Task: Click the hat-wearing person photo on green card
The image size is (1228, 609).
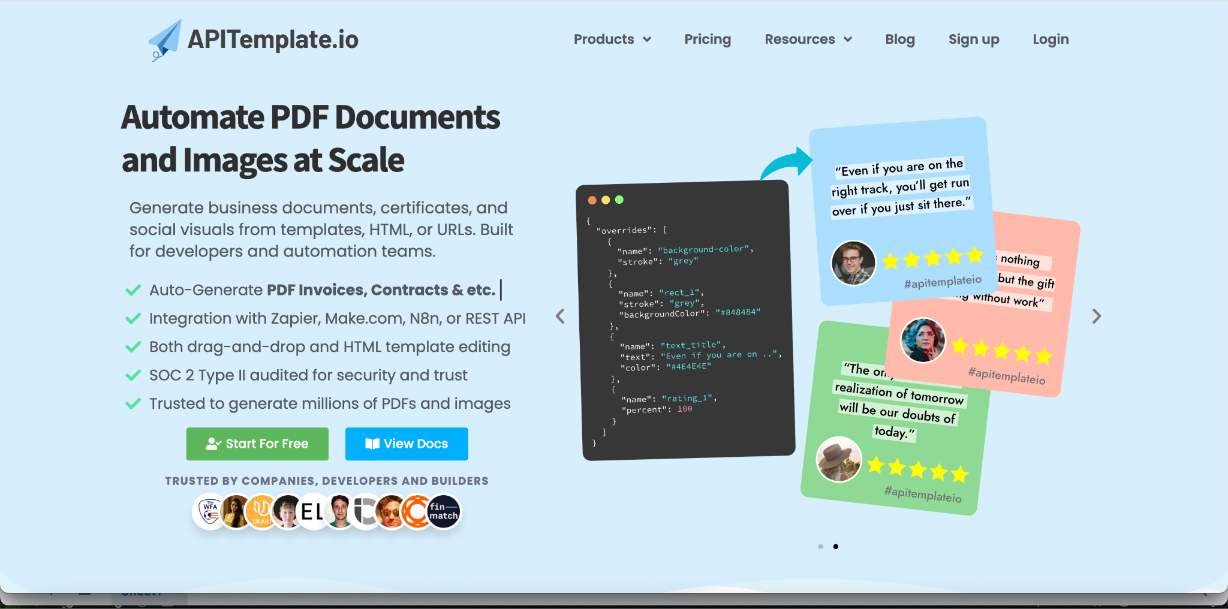Action: pos(839,460)
